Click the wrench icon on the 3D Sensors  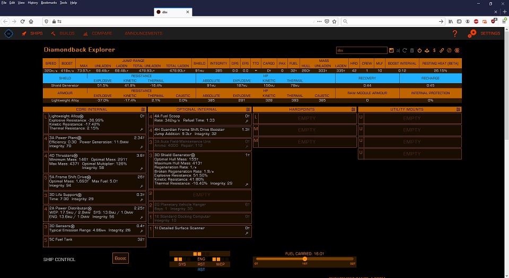point(142,231)
